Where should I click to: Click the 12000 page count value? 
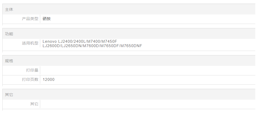click(49, 80)
